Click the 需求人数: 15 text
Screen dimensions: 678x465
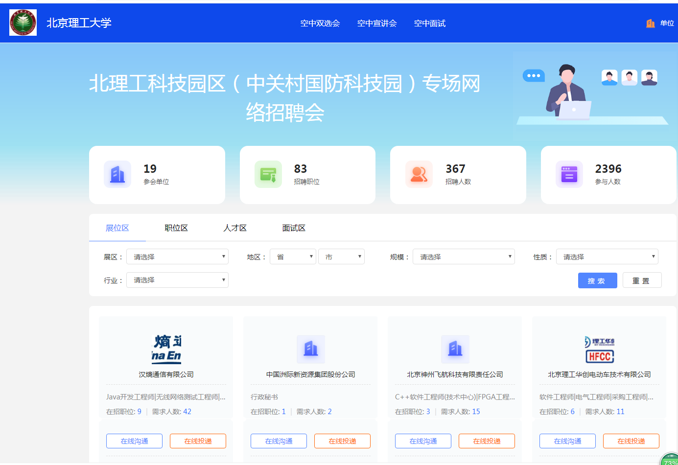coord(460,412)
